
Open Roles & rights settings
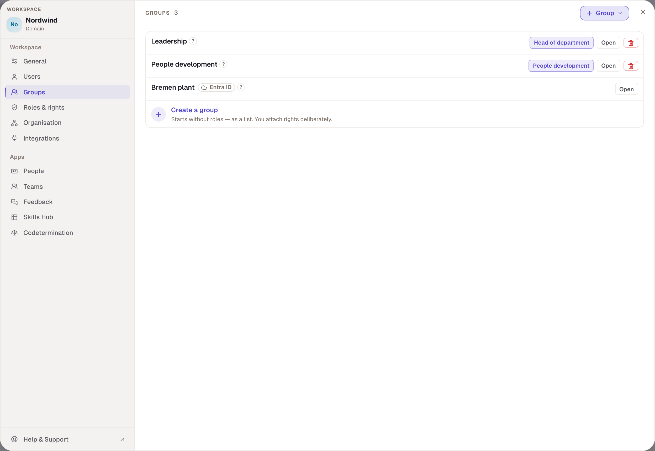pyautogui.click(x=67, y=108)
